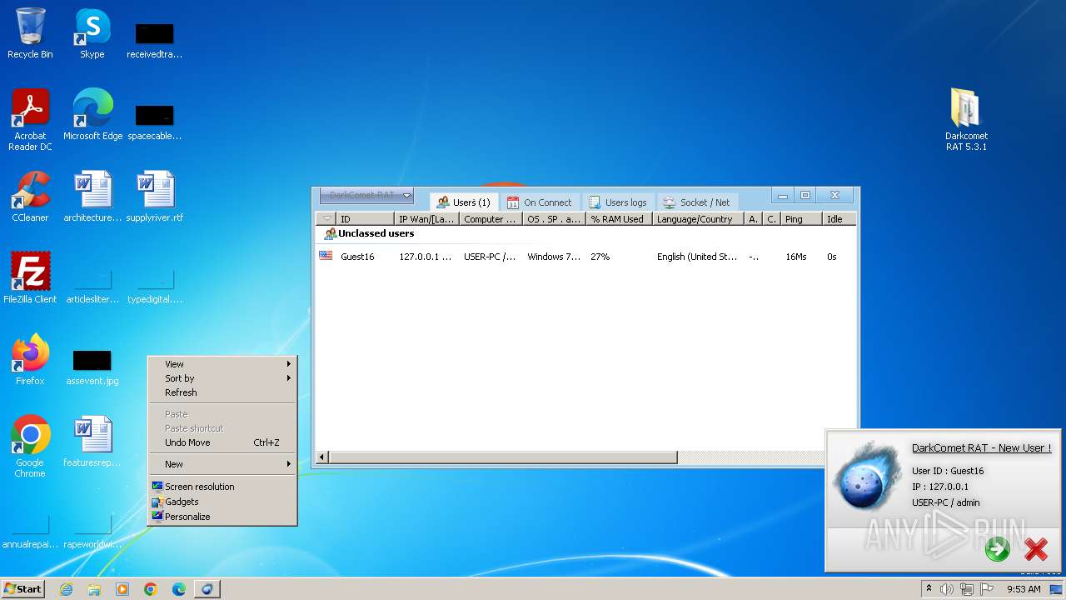Viewport: 1066px width, 600px height.
Task: Open the volume control in system tray
Action: [947, 589]
